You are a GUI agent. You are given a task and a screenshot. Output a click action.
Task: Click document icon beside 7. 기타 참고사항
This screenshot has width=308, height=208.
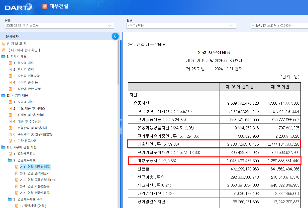(10, 141)
